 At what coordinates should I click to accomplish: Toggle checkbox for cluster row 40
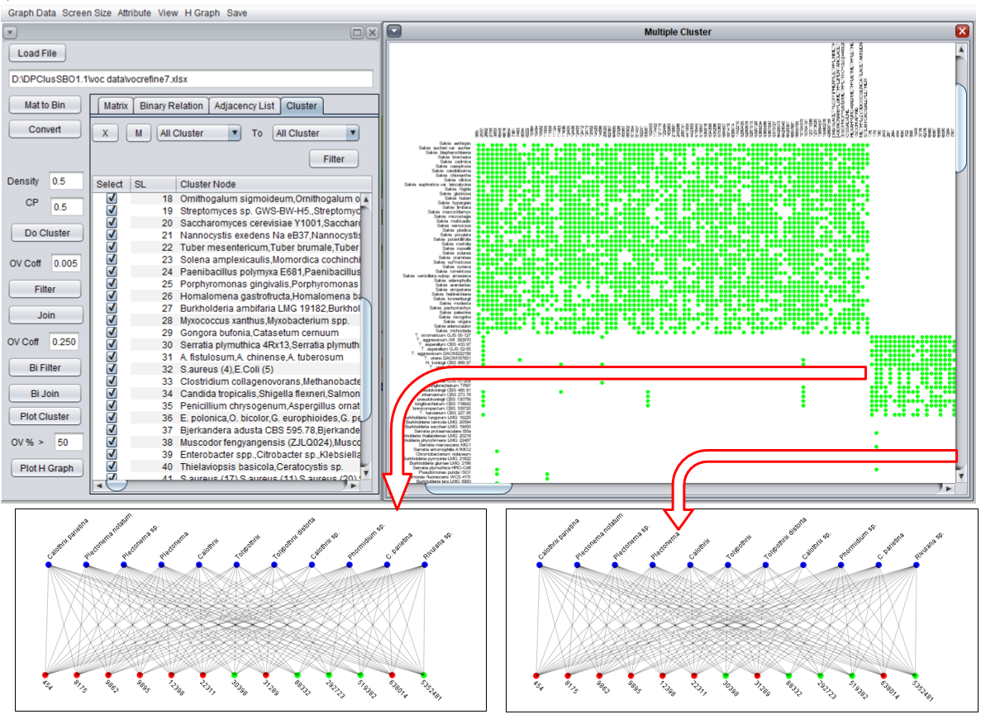point(112,466)
